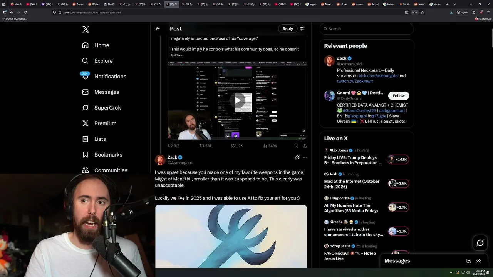Open the Zack author name link
This screenshot has width=493, height=277.
coord(172,157)
